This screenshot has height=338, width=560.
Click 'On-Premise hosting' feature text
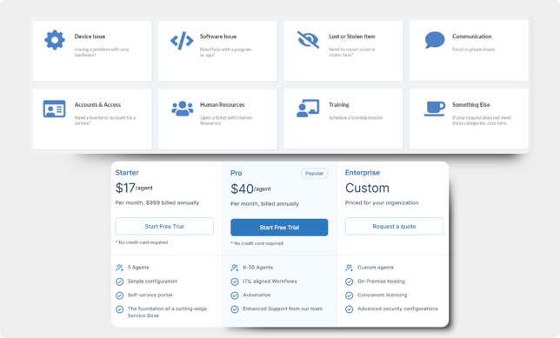click(x=381, y=282)
